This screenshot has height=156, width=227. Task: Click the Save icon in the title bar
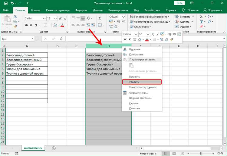[6, 3]
